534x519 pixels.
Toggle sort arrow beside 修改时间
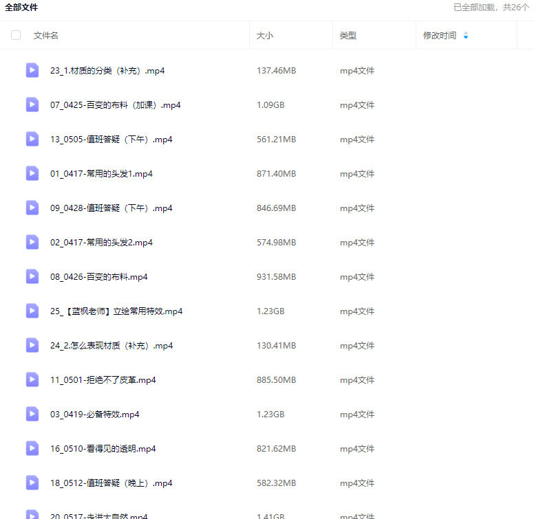pyautogui.click(x=466, y=36)
